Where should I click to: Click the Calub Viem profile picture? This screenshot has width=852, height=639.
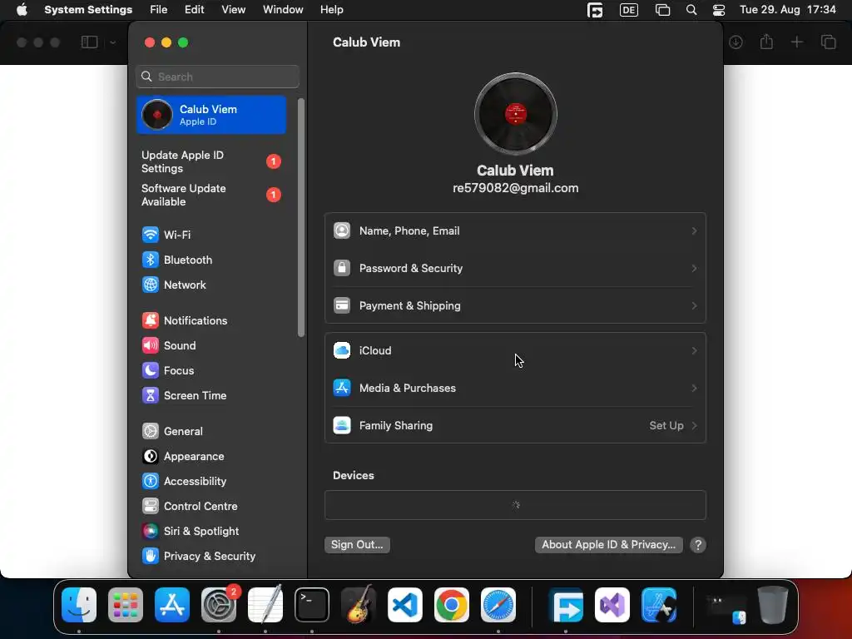515,114
